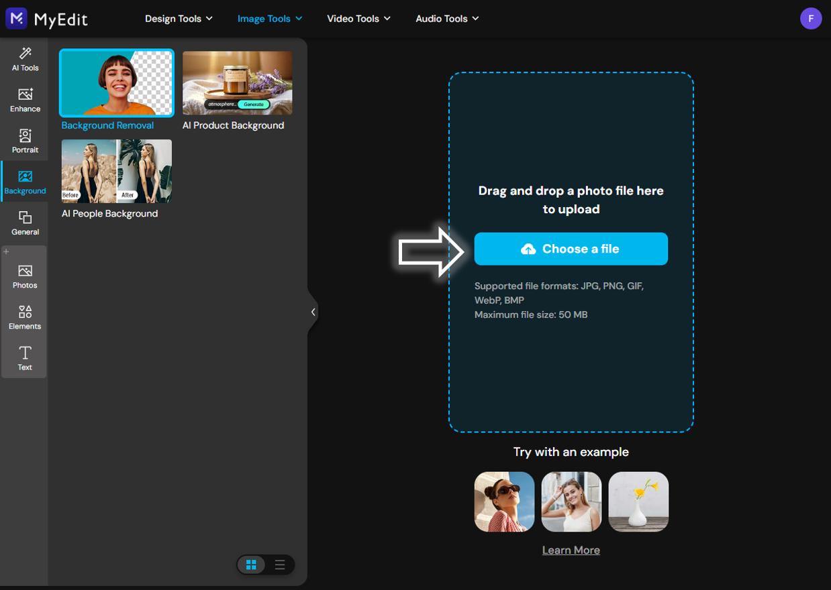Image resolution: width=831 pixels, height=590 pixels.
Task: Open the Enhance tools panel
Action: 25,101
